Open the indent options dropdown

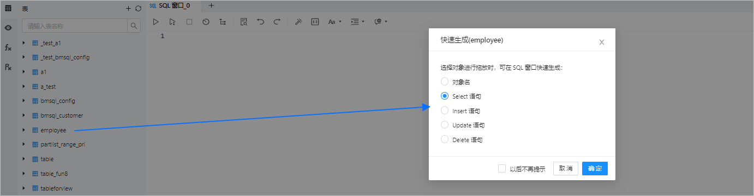357,22
